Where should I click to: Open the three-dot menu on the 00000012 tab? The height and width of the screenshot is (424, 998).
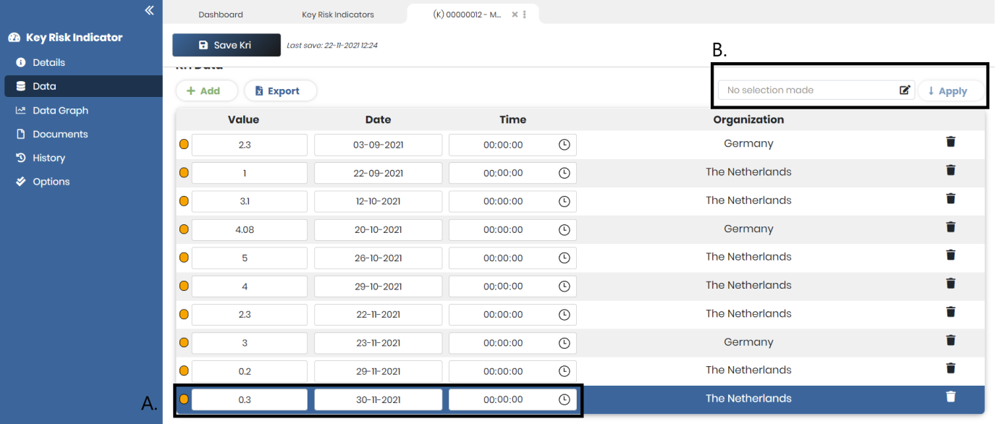(525, 14)
